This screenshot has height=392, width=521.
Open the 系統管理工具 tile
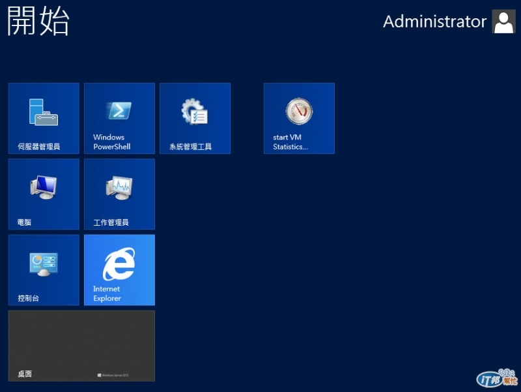195,119
